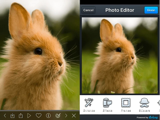Image resolution: width=160 pixels, height=120 pixels.
Task: Open the Stickers mustache hat tool
Action: [x=144, y=105]
